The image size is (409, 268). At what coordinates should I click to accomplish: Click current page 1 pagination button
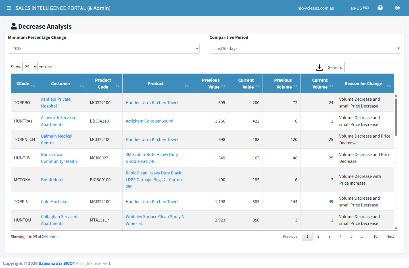pyautogui.click(x=307, y=236)
